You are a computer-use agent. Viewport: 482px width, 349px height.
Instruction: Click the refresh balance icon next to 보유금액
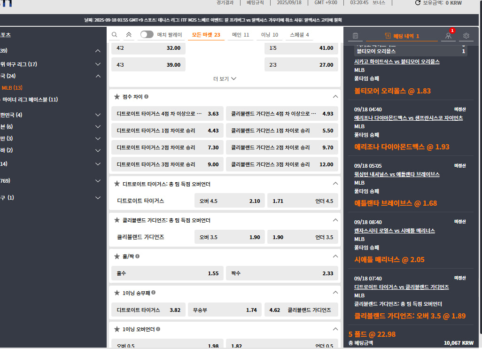[x=418, y=3]
